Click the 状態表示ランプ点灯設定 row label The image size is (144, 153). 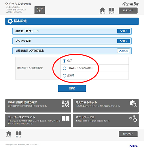pyautogui.click(x=30, y=68)
